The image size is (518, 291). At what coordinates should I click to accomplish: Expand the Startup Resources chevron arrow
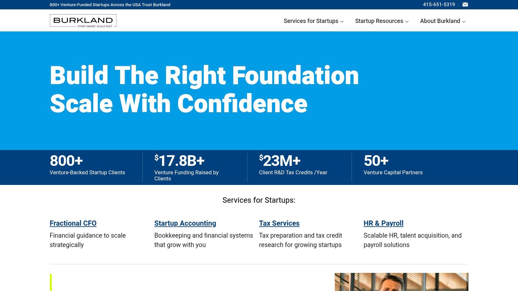click(x=407, y=21)
